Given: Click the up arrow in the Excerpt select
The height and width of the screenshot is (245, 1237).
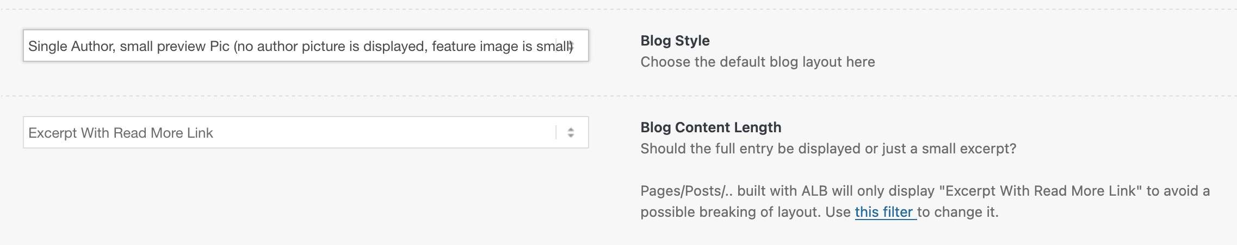Looking at the screenshot, I should (x=571, y=130).
